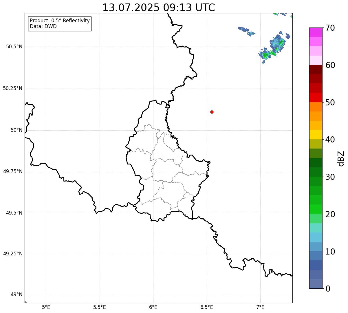Click the Product: 0.5° Reflectivity label
Screen dimensions: 348x313
(60, 21)
